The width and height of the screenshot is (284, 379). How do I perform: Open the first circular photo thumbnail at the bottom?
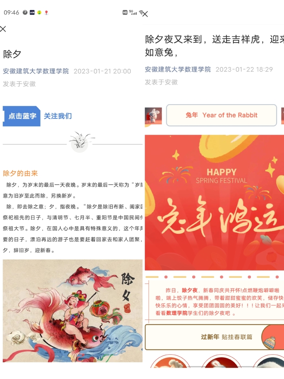(170, 362)
